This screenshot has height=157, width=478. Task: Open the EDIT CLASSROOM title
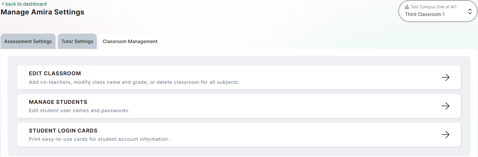55,73
